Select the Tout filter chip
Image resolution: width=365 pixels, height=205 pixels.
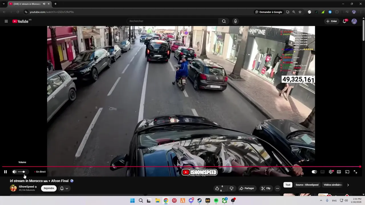tap(288, 185)
